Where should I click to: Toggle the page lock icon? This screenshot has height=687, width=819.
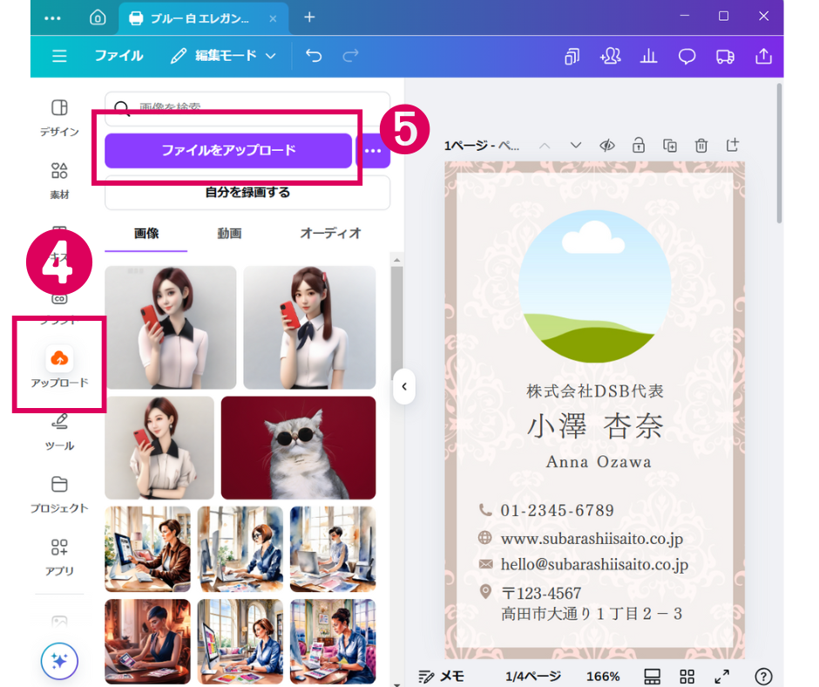click(639, 146)
